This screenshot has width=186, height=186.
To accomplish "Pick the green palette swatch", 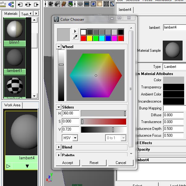I will [x=96, y=38].
